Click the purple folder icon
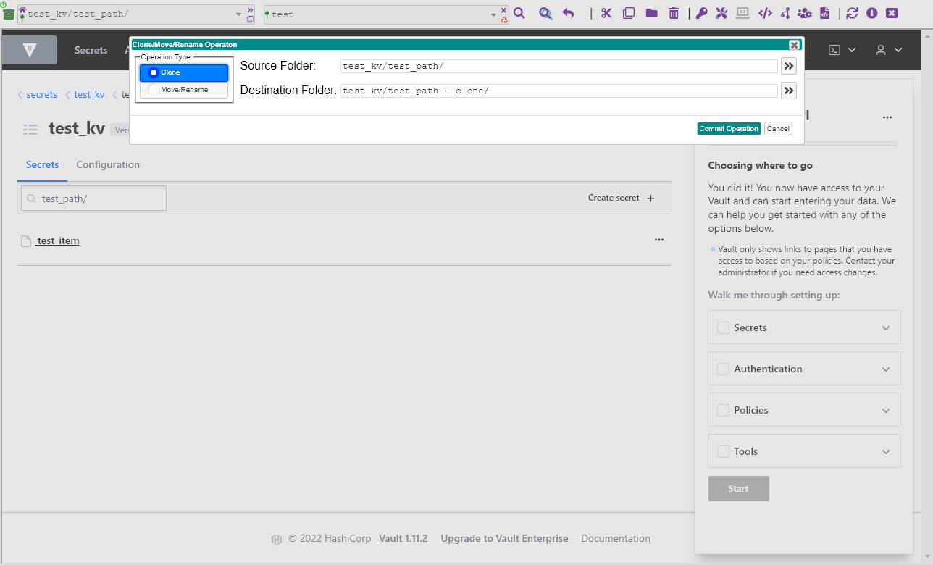The height and width of the screenshot is (565, 933). coord(651,13)
